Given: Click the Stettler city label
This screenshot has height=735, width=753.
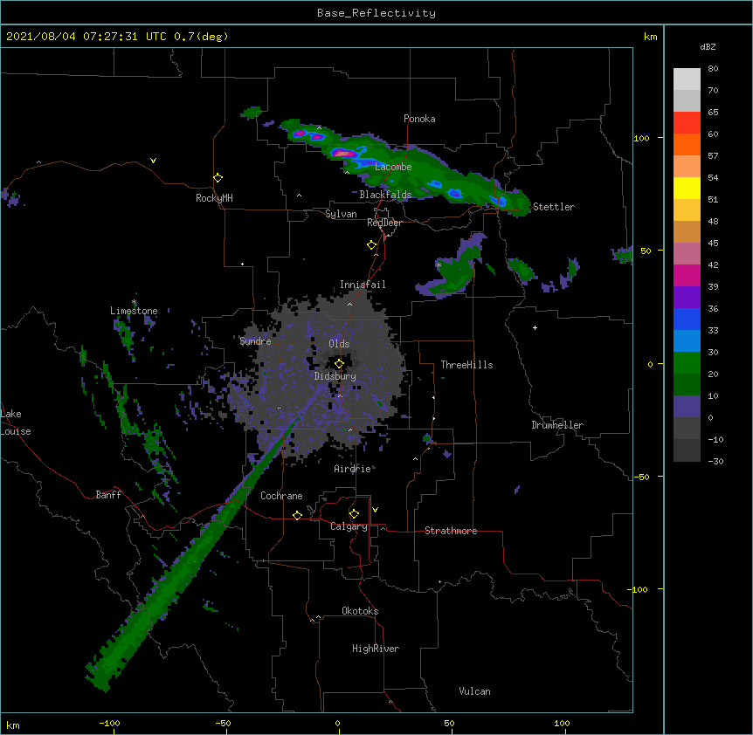Looking at the screenshot, I should [x=554, y=207].
